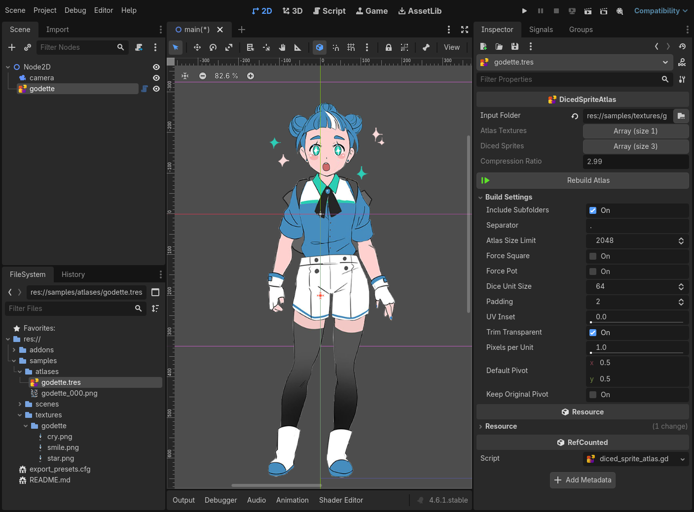Select the Ruler mode tool
Viewport: 694px width, 512px height.
297,47
